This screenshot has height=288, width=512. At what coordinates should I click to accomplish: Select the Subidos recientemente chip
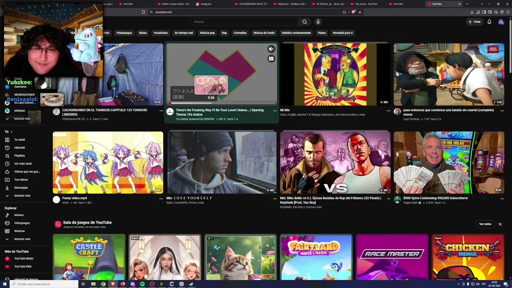[x=296, y=33]
